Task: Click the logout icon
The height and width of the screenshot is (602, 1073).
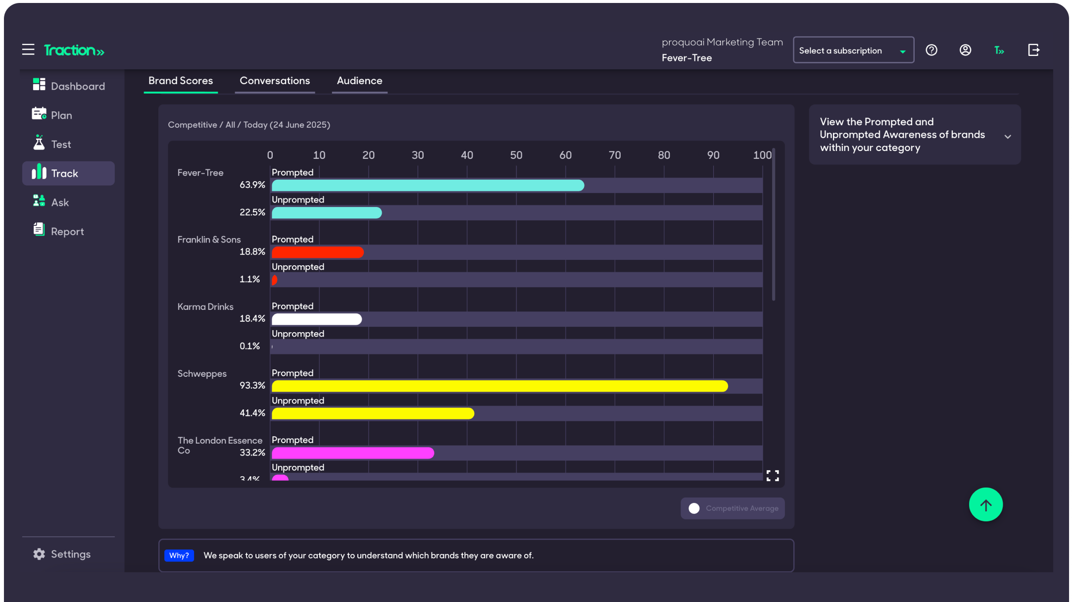Action: point(1033,50)
